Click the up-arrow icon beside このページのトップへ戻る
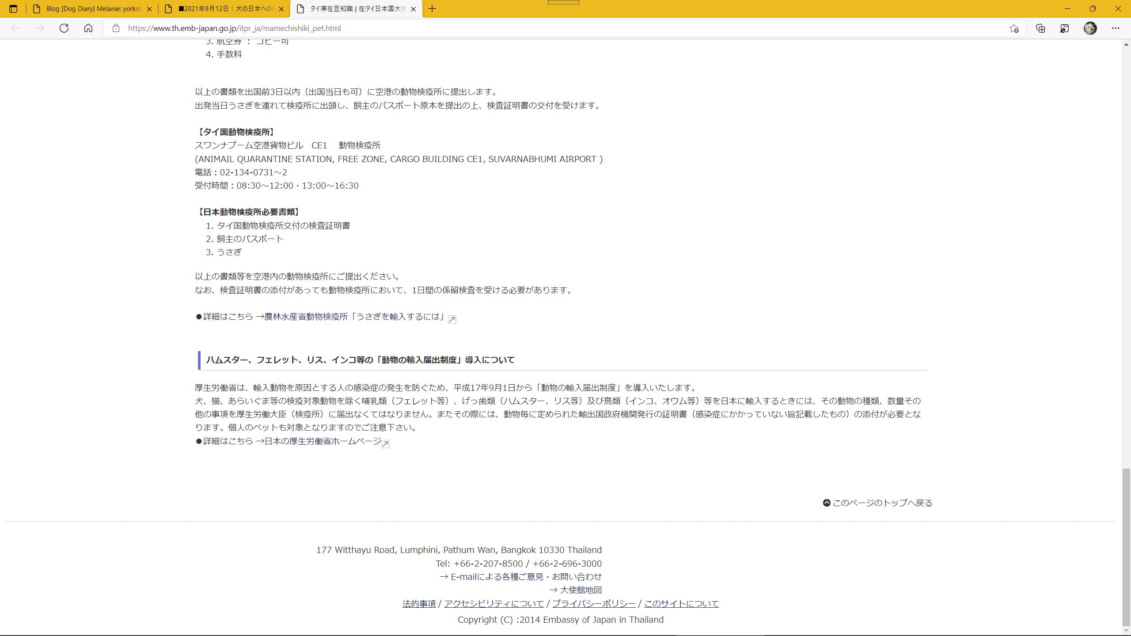This screenshot has width=1131, height=636. pos(827,503)
